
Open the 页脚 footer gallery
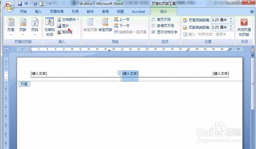(23, 27)
